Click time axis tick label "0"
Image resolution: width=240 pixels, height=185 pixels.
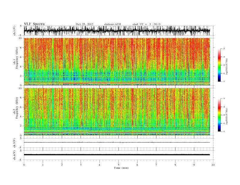(x=24, y=165)
